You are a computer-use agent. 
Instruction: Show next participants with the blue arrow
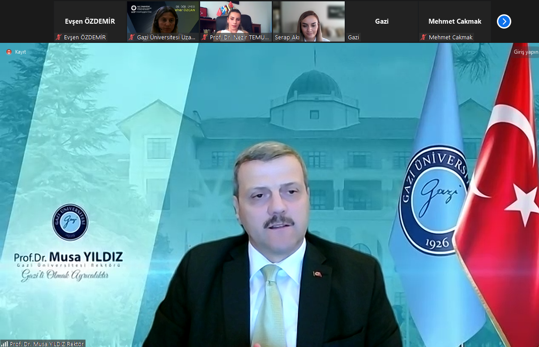click(x=504, y=21)
